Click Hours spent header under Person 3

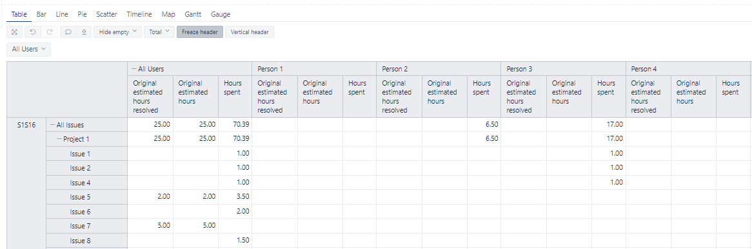pyautogui.click(x=608, y=97)
